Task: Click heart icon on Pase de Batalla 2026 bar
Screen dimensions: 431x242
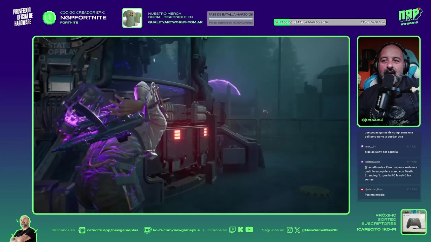Action: tap(276, 23)
